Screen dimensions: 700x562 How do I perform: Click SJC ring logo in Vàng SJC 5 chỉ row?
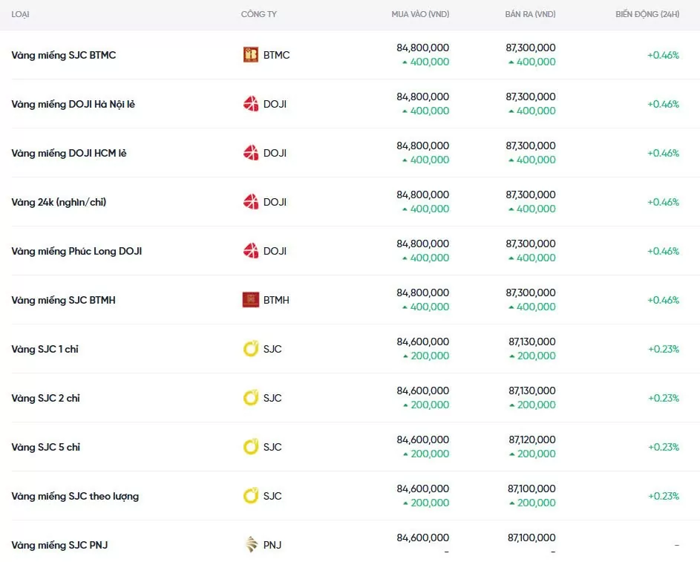[x=250, y=447]
